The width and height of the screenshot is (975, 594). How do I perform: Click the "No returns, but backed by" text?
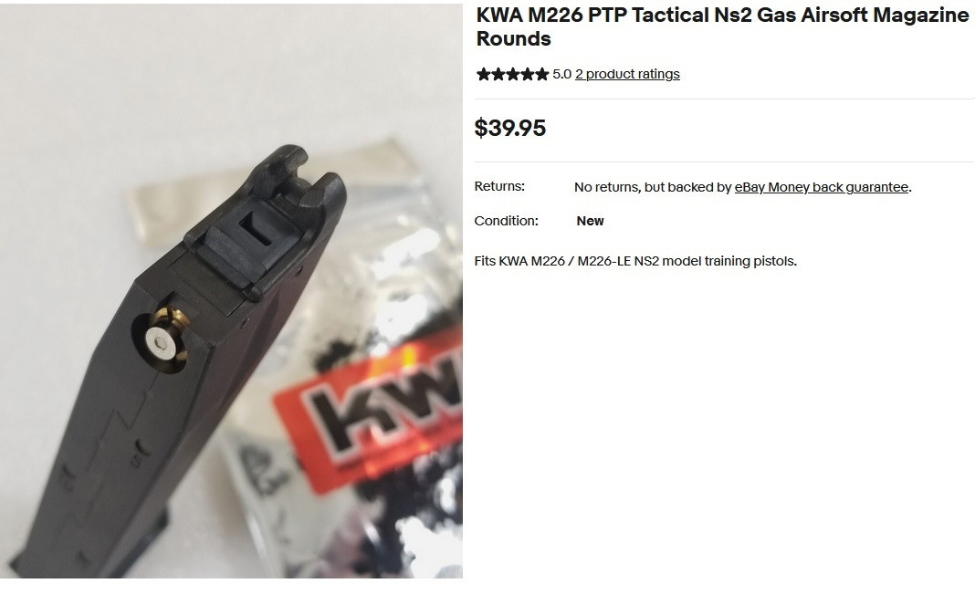(x=653, y=187)
